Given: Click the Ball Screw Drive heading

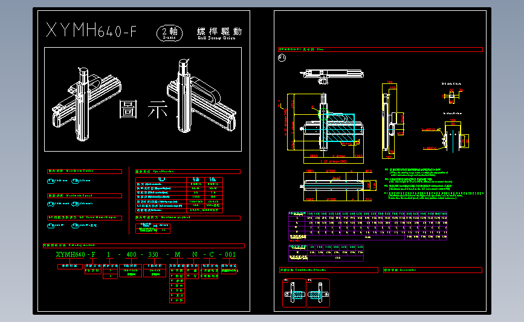Looking at the screenshot, I should pyautogui.click(x=216, y=38).
